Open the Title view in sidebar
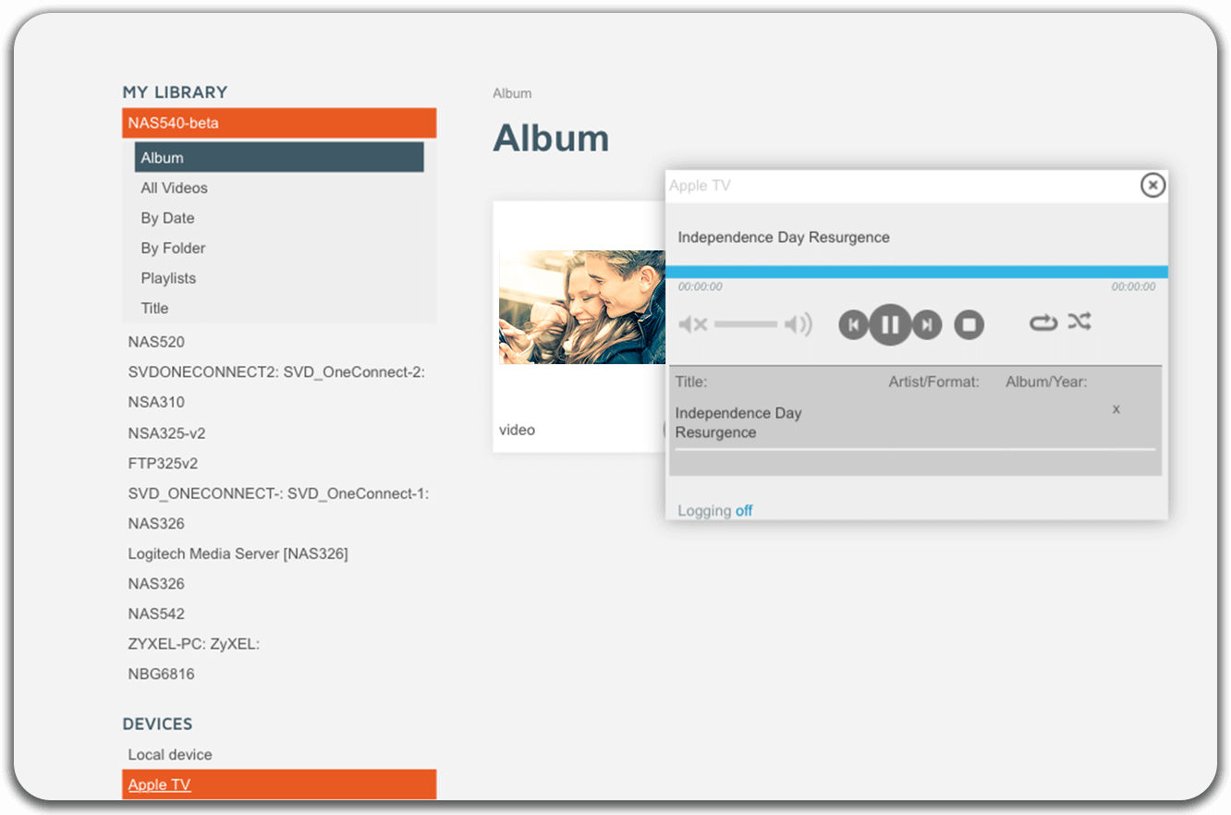The image size is (1231, 815). [x=154, y=308]
